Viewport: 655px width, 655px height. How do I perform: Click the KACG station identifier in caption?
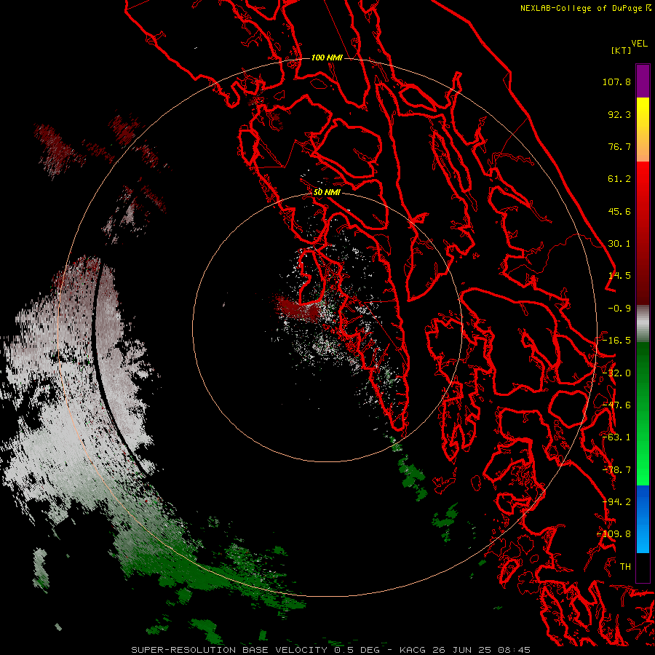click(413, 650)
